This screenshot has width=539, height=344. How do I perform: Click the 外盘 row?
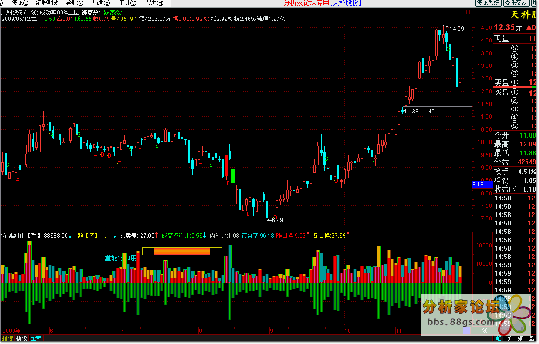[x=515, y=162]
